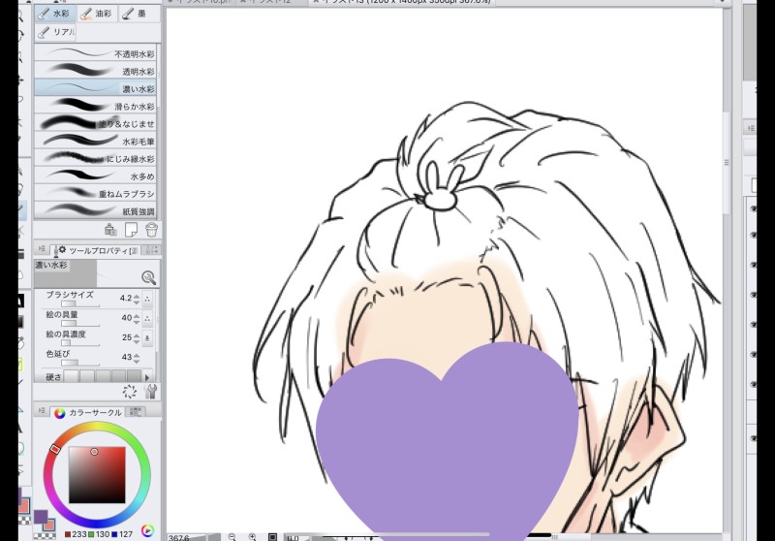775x541 pixels.
Task: Select the salmon sub color swatch
Action: (x=49, y=525)
